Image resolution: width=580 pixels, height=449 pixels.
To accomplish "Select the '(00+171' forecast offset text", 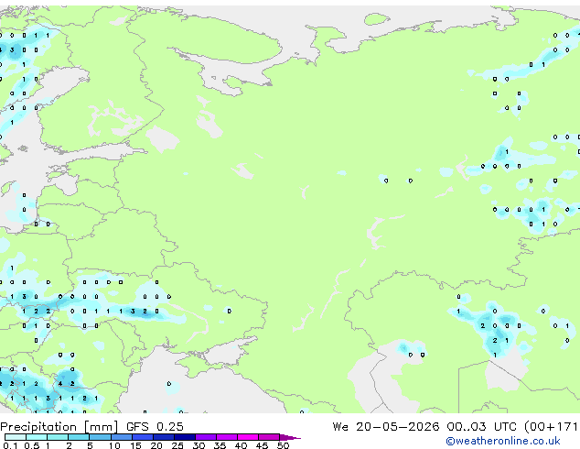I will 551,427.
